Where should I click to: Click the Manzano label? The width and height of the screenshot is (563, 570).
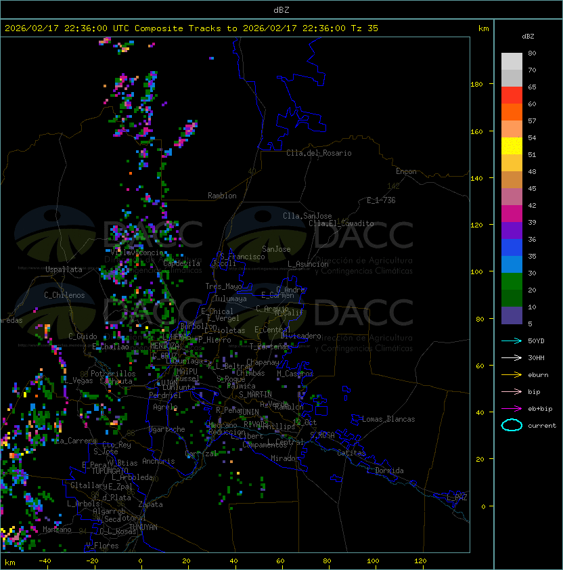pos(57,529)
